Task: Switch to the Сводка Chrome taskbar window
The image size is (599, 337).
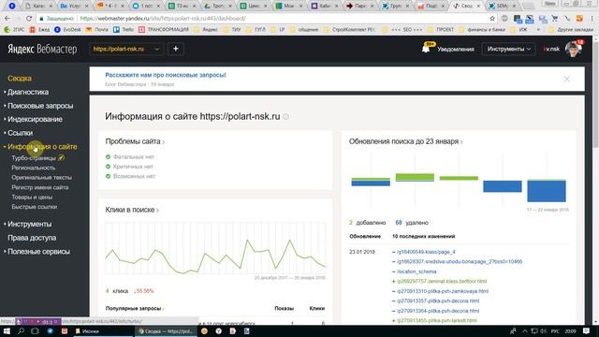Action: click(166, 331)
